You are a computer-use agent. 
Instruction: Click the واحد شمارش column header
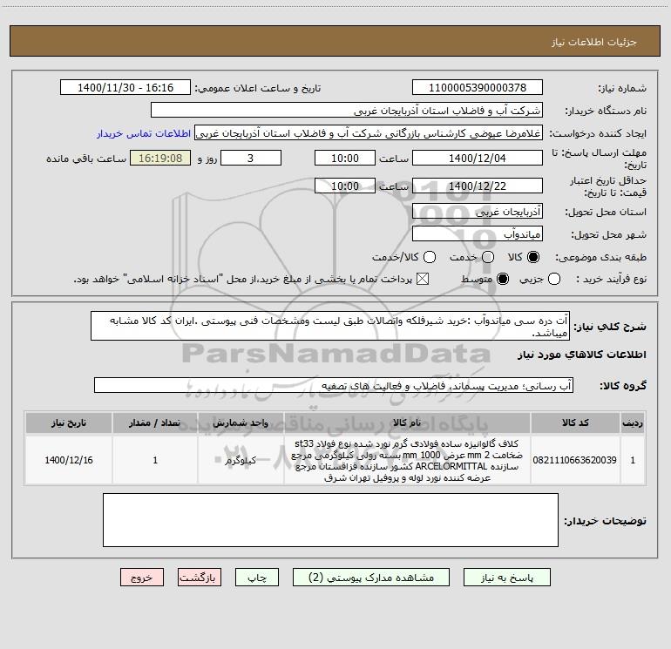click(x=241, y=423)
